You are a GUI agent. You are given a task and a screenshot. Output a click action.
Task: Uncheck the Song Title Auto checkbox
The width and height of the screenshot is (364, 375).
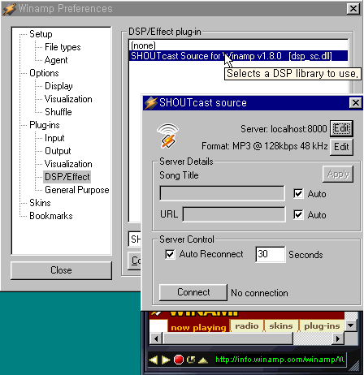pyautogui.click(x=298, y=194)
